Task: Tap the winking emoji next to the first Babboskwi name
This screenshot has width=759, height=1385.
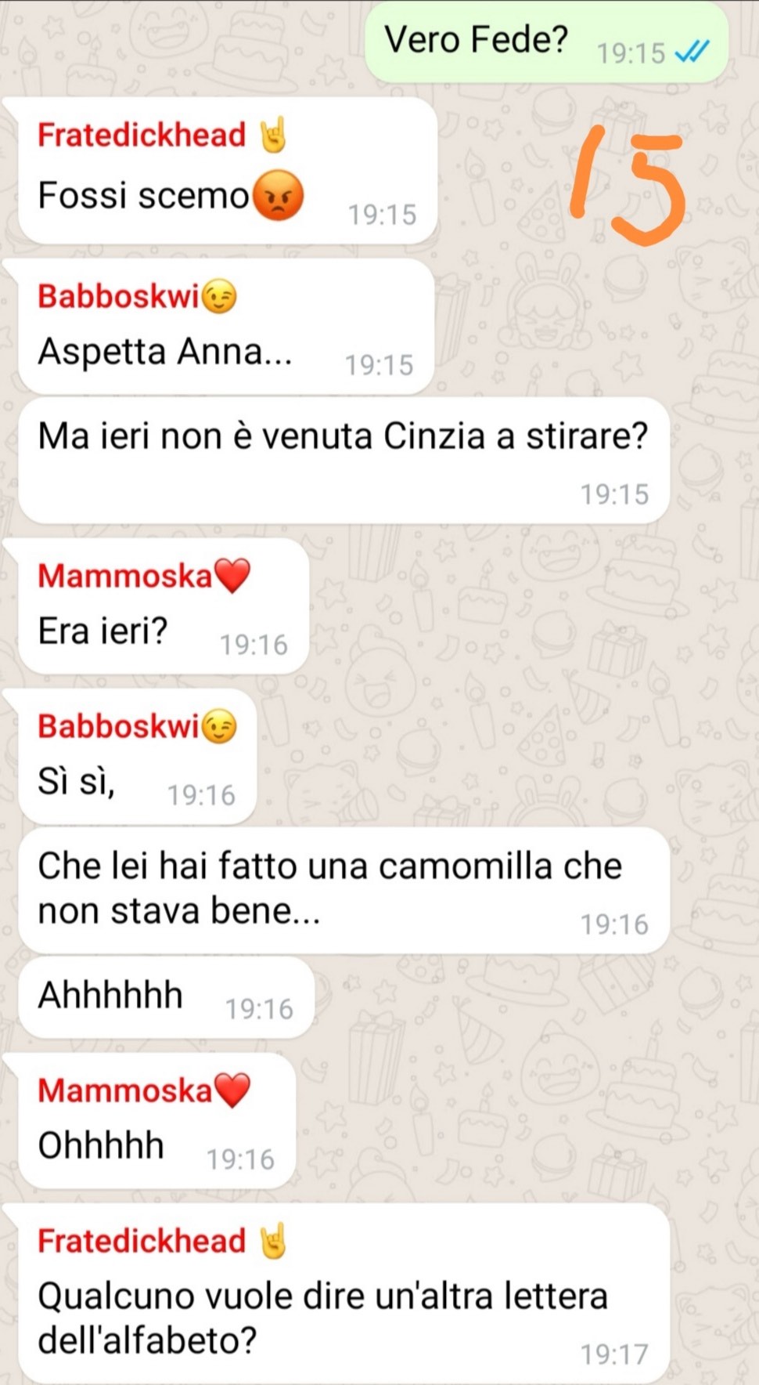Action: point(220,297)
